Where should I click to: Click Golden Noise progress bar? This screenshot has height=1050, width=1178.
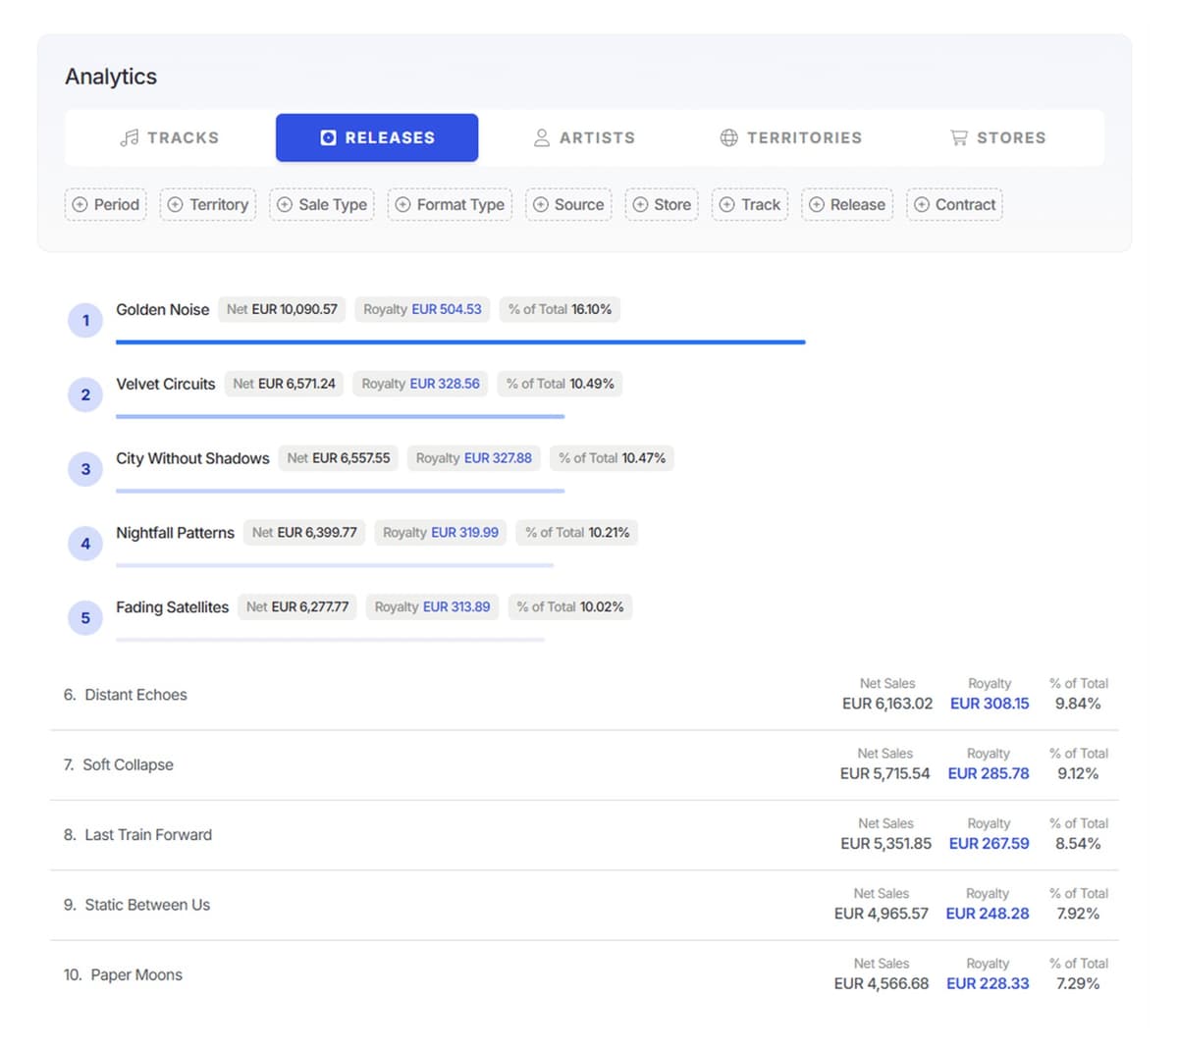tap(460, 342)
